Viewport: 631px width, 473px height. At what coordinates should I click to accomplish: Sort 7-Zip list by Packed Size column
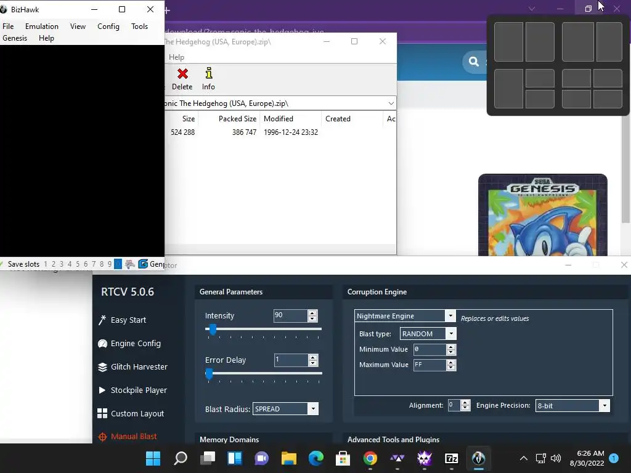coord(237,119)
